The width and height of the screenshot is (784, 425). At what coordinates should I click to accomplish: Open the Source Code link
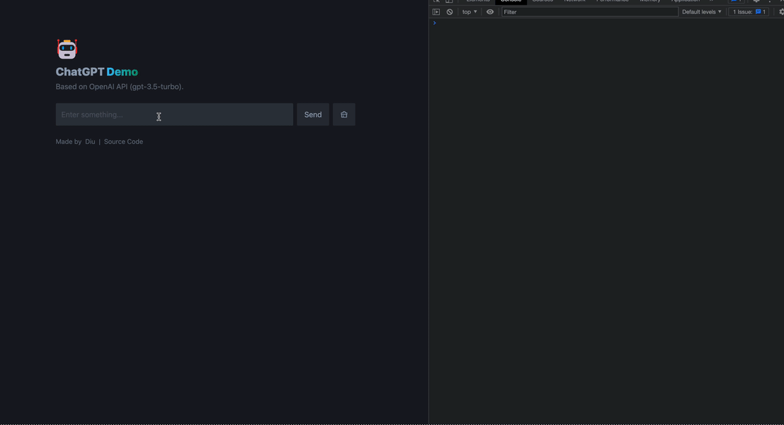[x=123, y=141]
